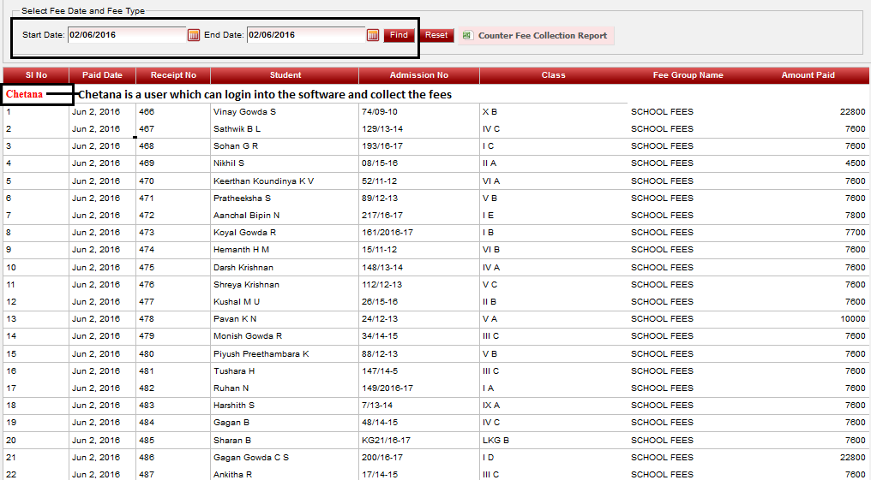Select the Admission No column header
The width and height of the screenshot is (871, 480).
pyautogui.click(x=418, y=75)
